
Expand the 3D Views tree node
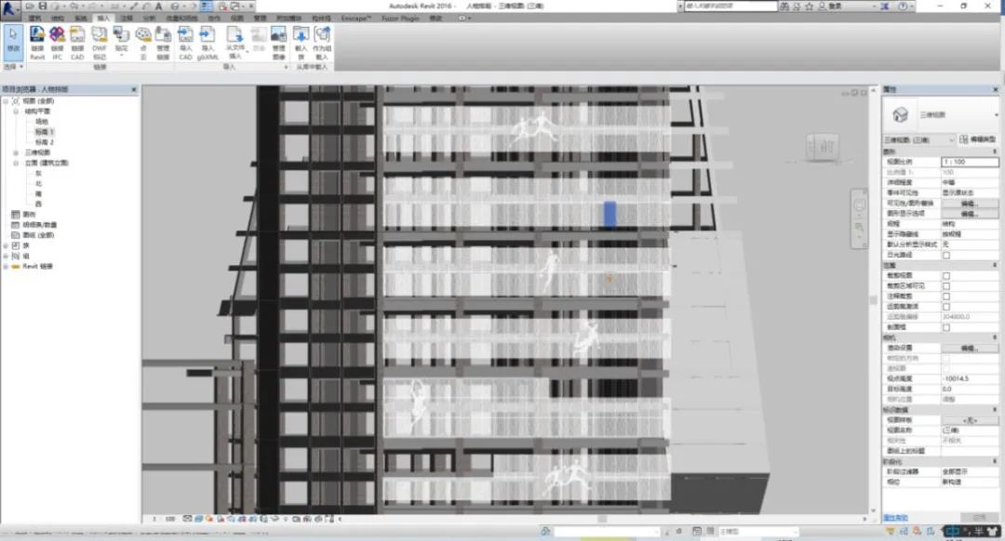pyautogui.click(x=16, y=152)
